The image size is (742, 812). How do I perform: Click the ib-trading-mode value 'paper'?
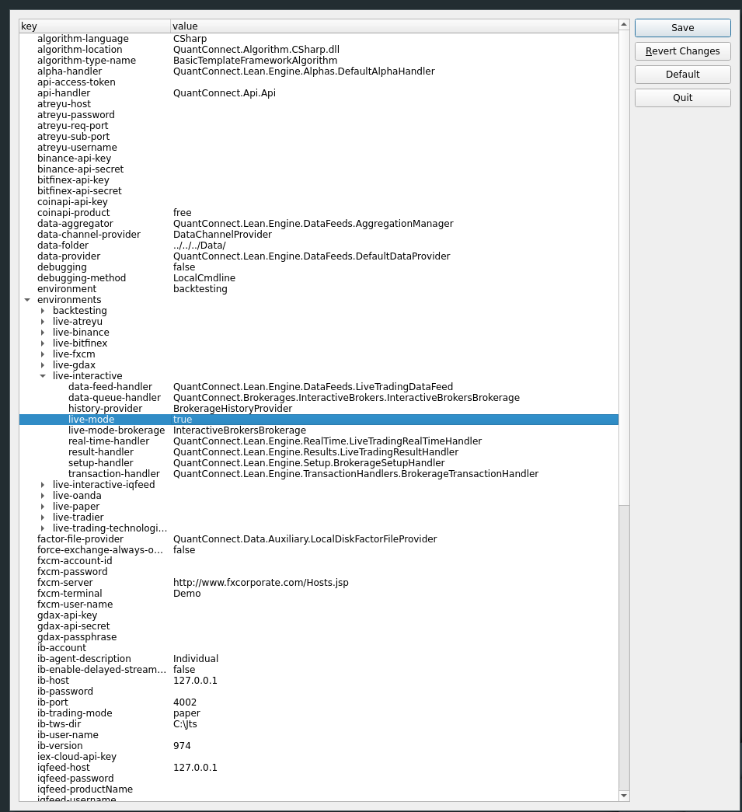(186, 713)
